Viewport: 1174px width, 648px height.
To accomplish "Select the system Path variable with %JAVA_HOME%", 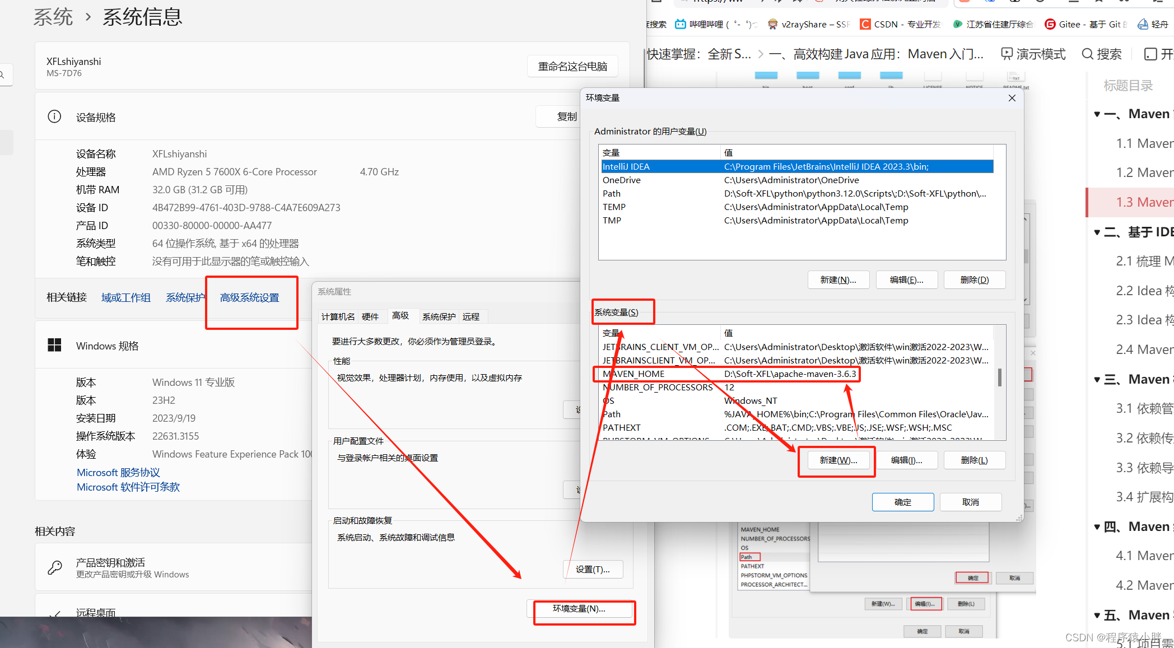I will coord(797,414).
